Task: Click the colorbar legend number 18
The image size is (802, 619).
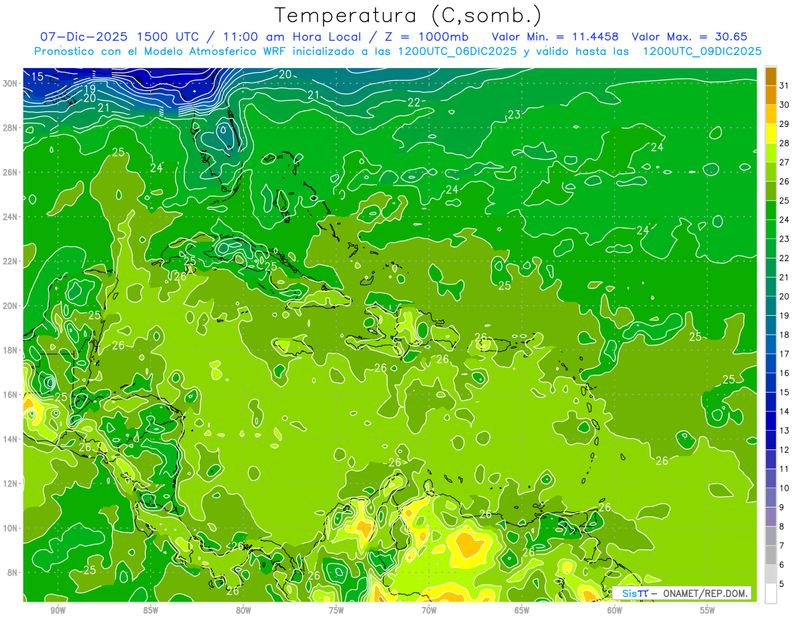Action: pos(785,335)
